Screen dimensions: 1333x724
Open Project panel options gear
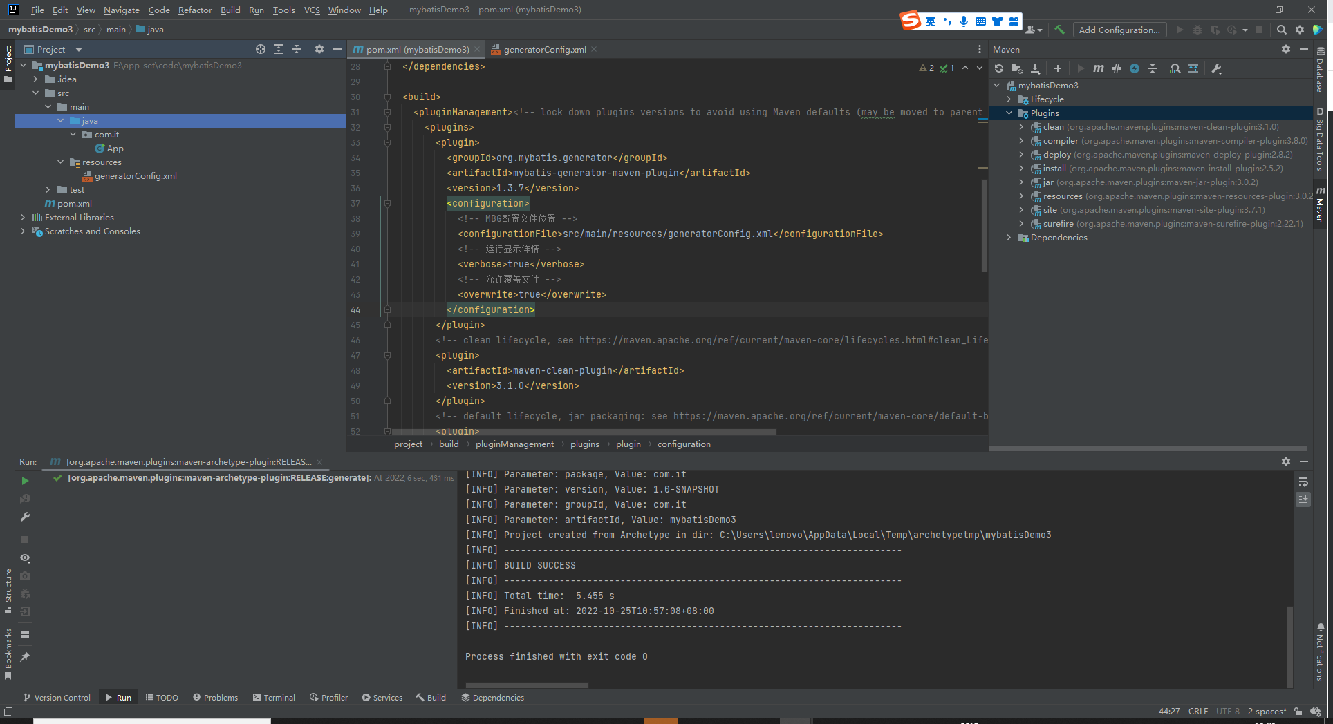(319, 49)
